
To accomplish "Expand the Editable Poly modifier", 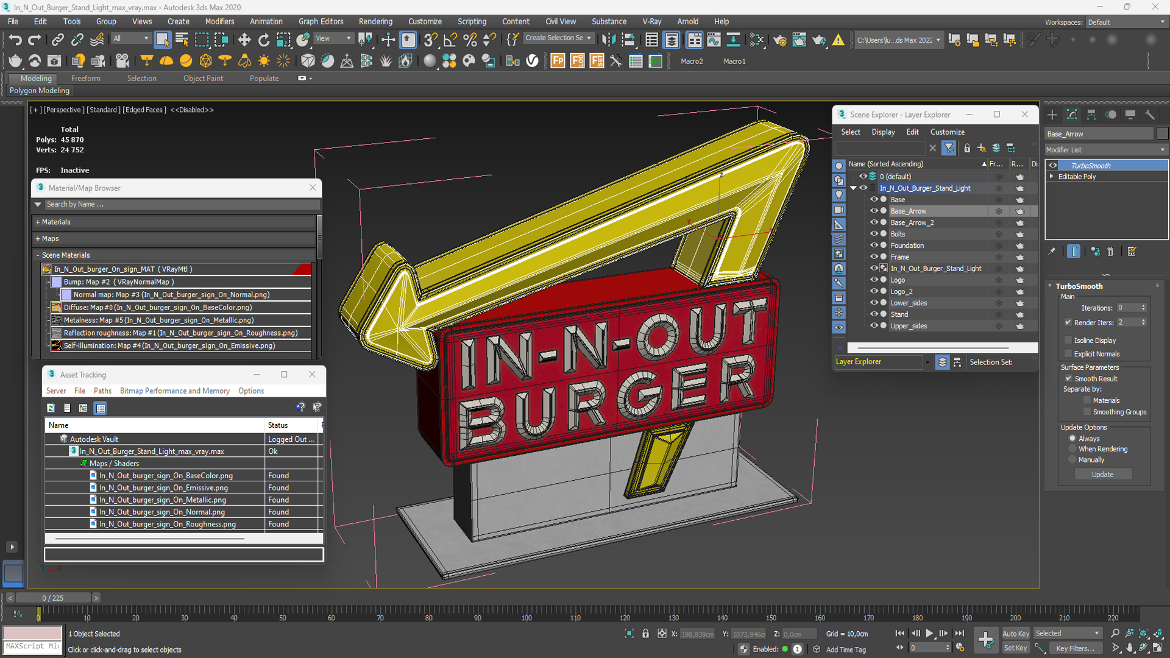I will [1051, 177].
